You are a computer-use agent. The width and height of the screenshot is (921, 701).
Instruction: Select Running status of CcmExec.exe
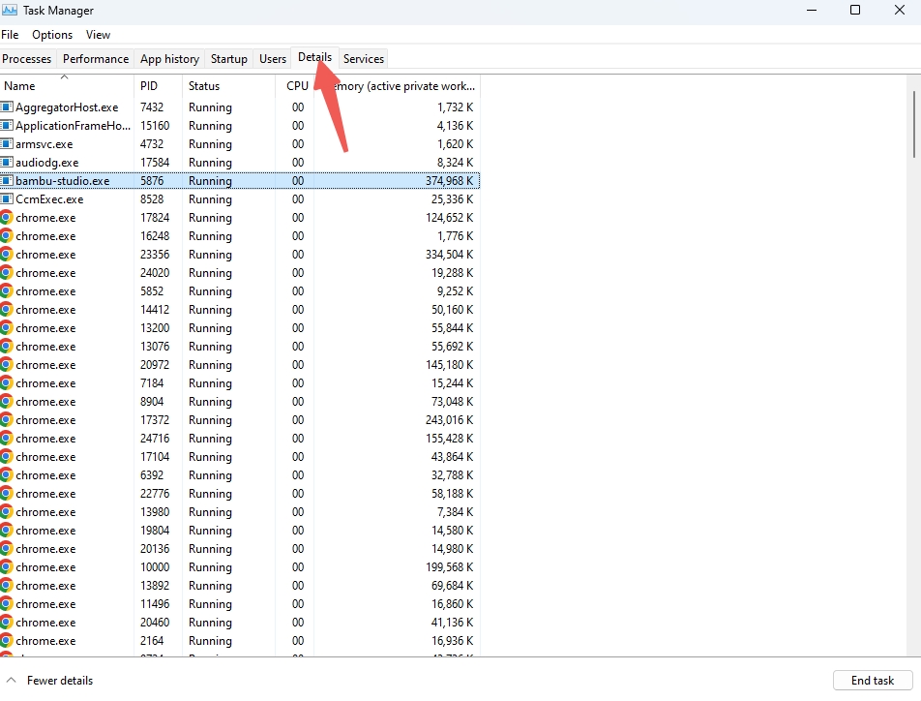pos(210,199)
